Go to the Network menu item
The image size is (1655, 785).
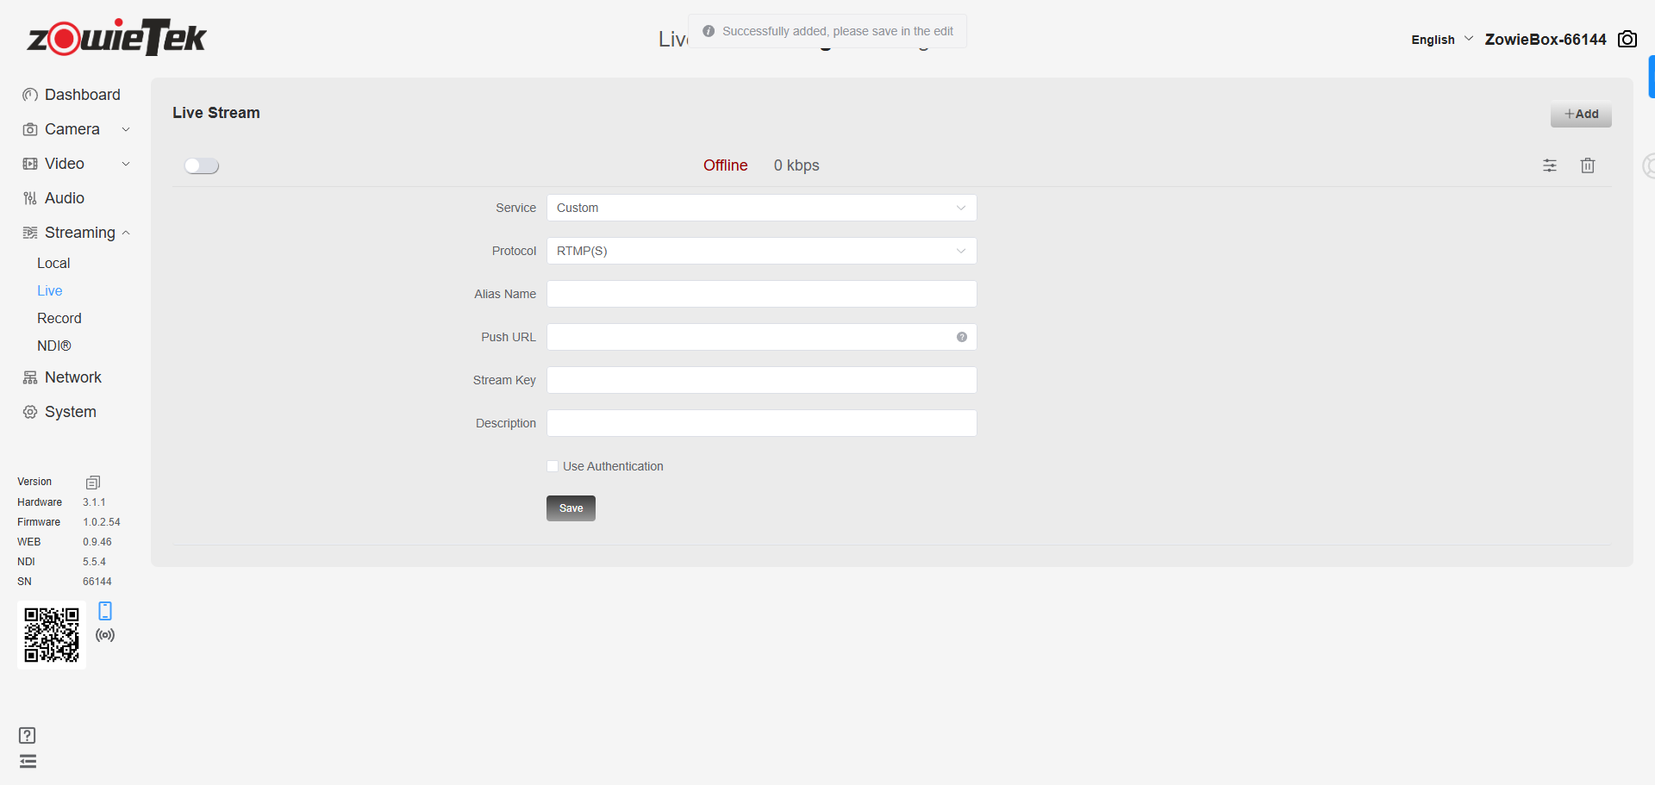(x=72, y=377)
